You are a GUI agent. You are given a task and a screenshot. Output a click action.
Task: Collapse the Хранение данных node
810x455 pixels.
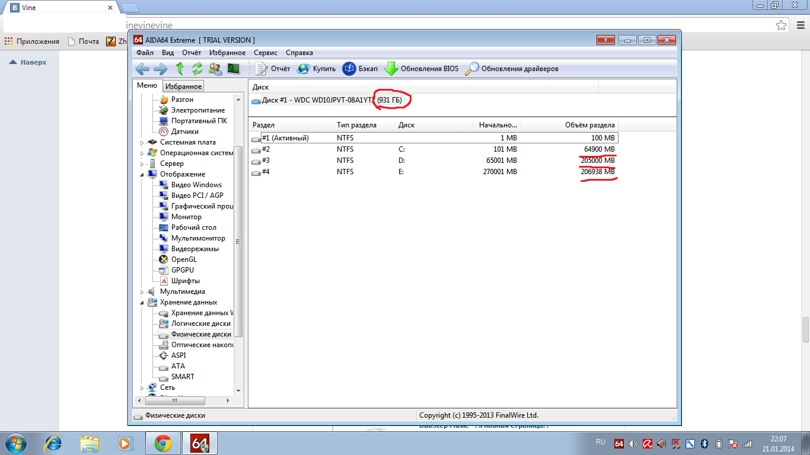point(142,303)
